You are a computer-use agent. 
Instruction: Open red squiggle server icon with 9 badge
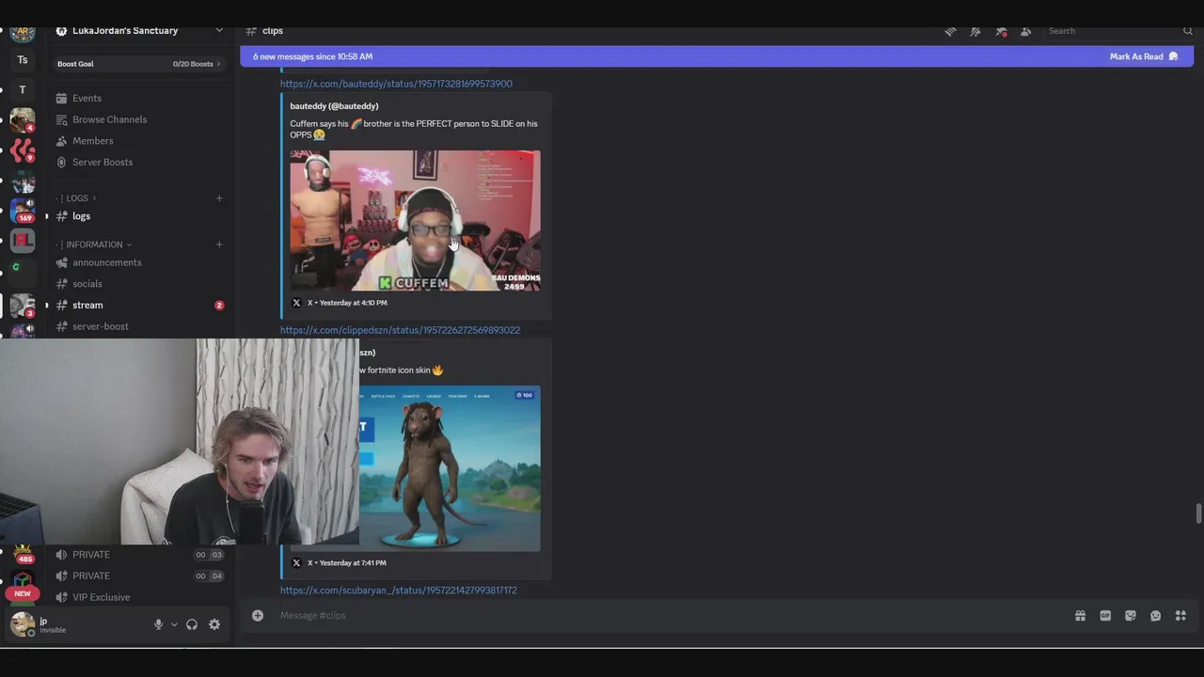click(23, 150)
